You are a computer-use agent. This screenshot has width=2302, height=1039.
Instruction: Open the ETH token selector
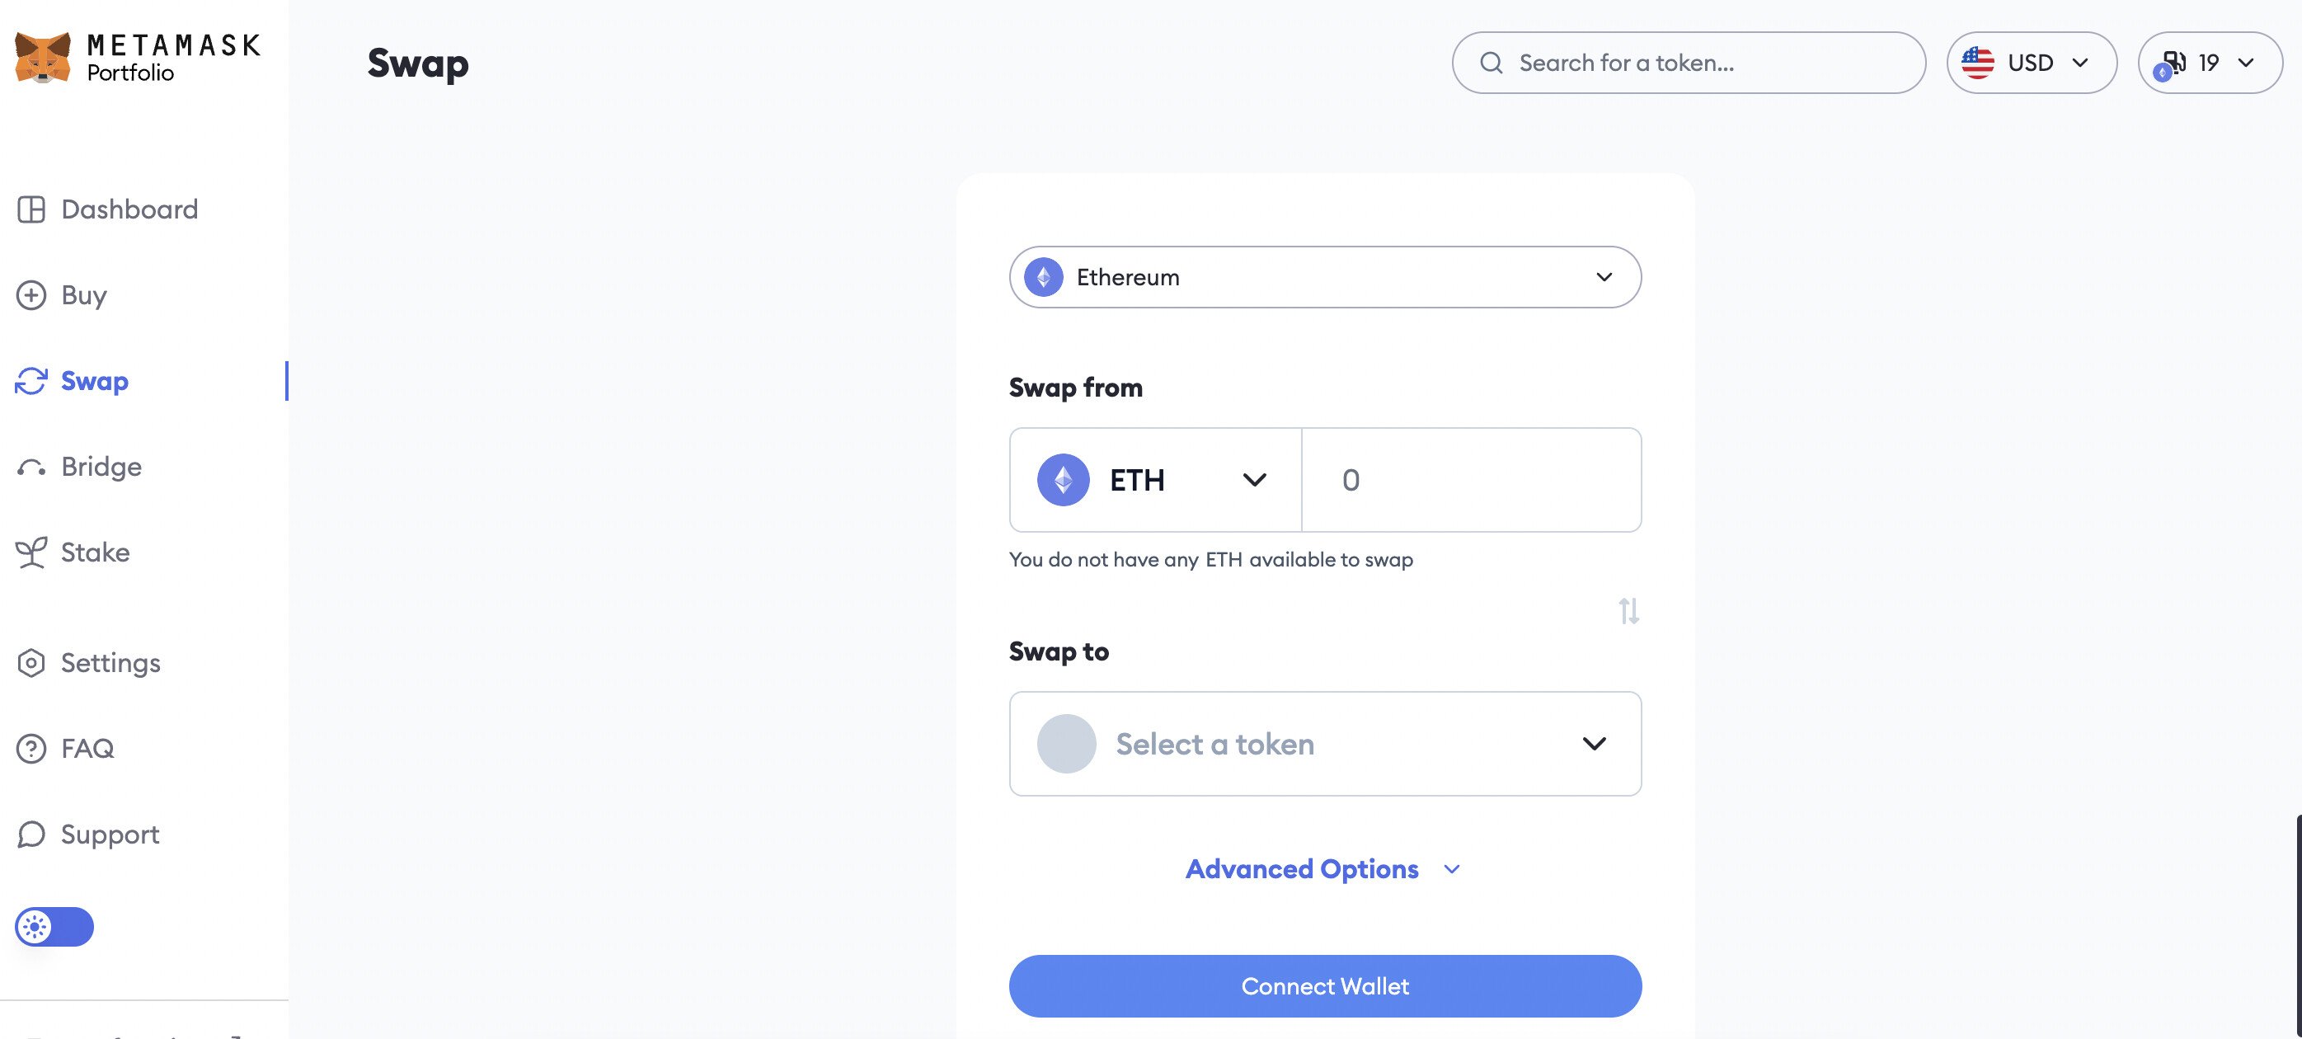[x=1154, y=480]
